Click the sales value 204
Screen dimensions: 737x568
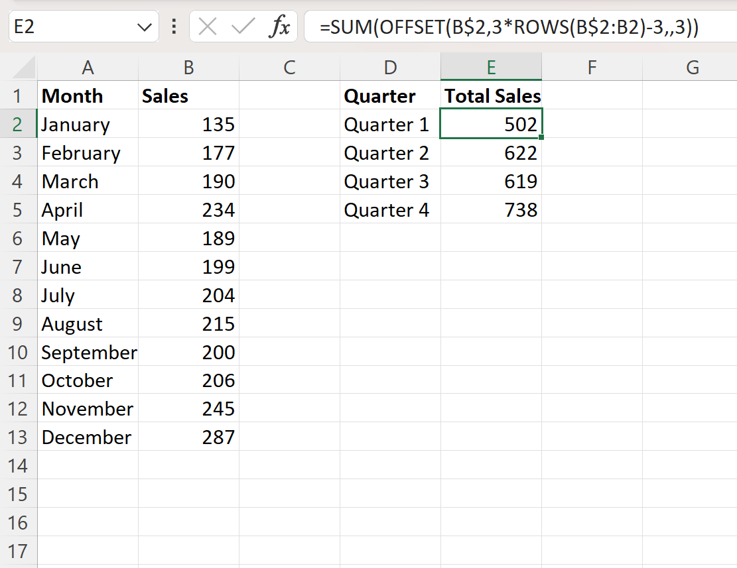pos(188,295)
